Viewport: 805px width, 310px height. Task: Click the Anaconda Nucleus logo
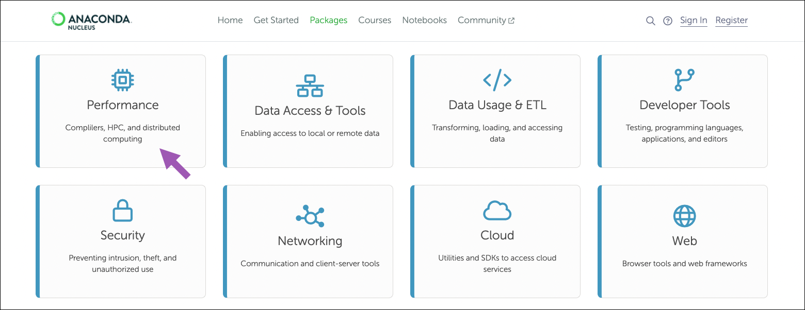coord(92,21)
